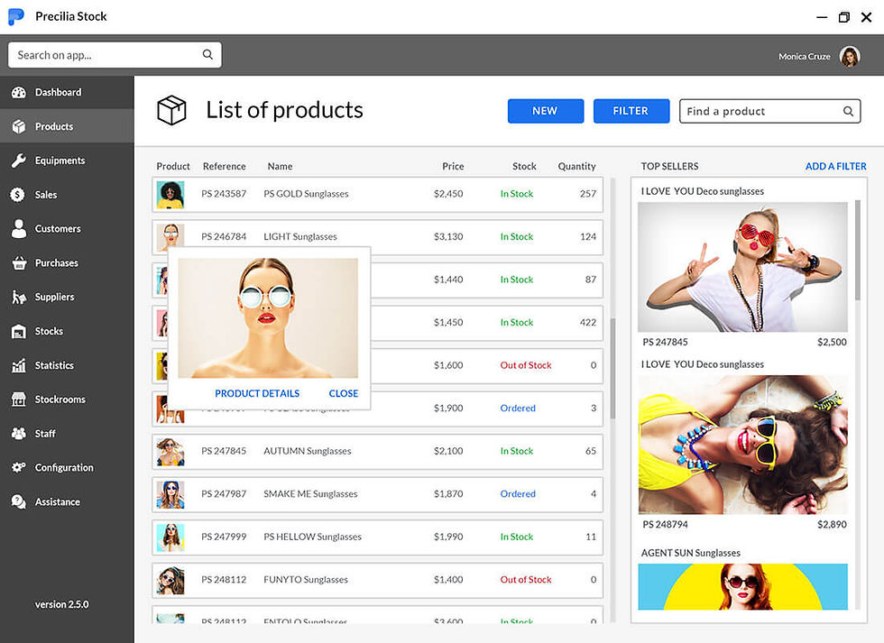Image resolution: width=884 pixels, height=643 pixels.
Task: Click the Ordered status in SMAKE ME row
Action: (518, 493)
